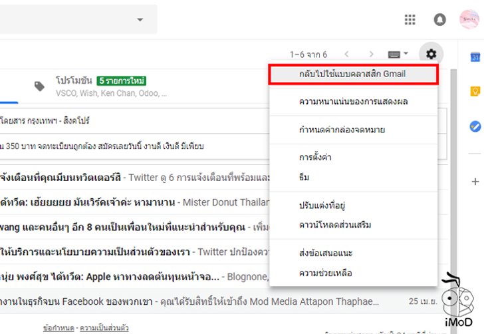Select 'ความหนาแน่นของการแสดงผล' menu item

(x=353, y=102)
